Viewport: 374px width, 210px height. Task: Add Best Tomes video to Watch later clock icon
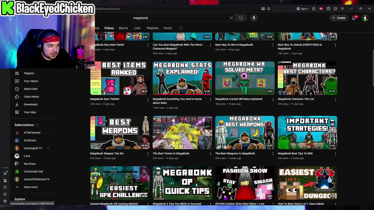coord(208,120)
